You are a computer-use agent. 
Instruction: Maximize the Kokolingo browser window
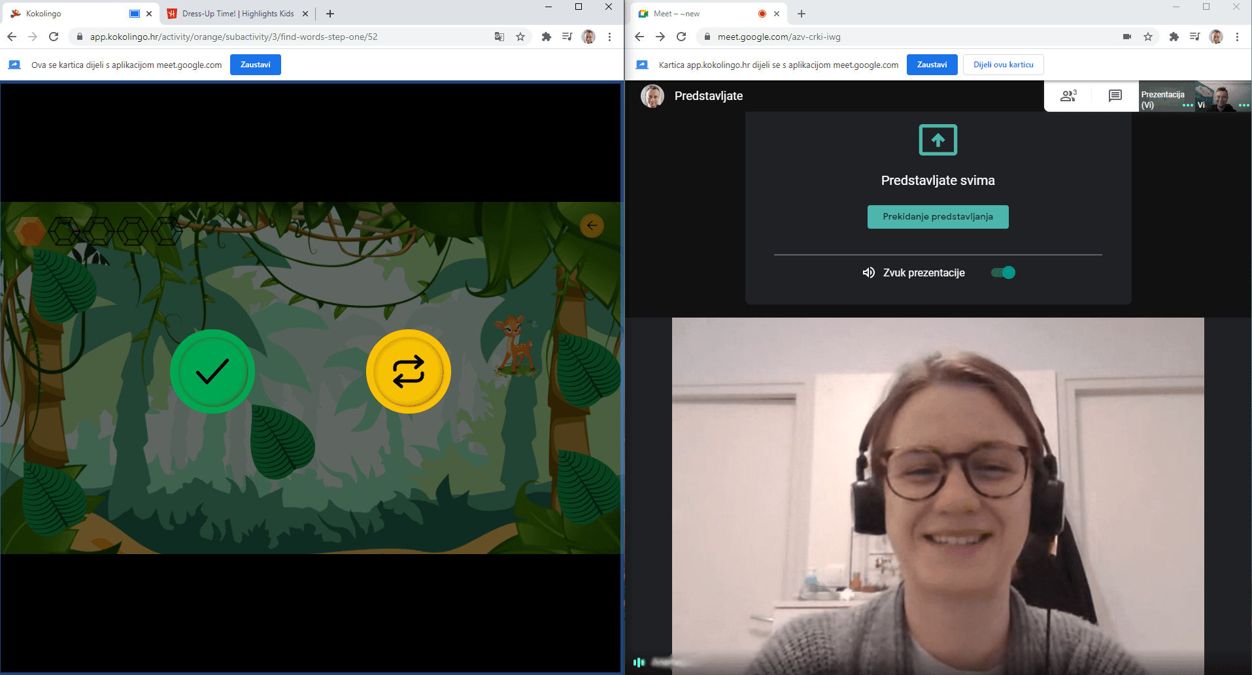tap(579, 7)
